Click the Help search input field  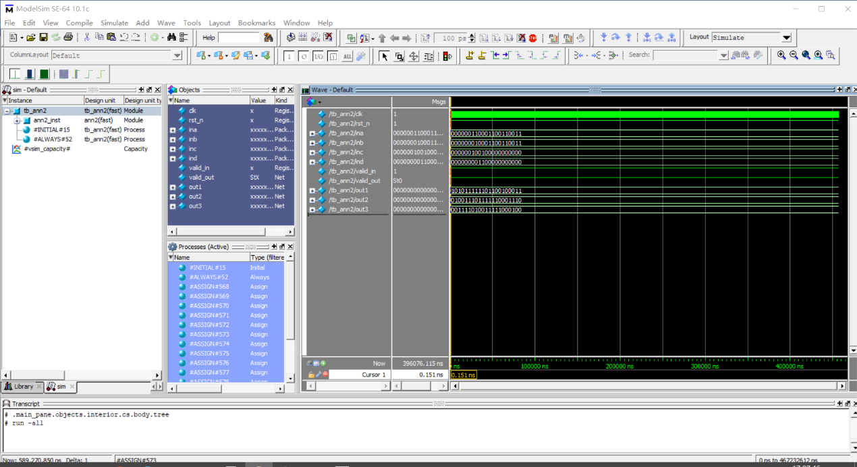[x=239, y=38]
